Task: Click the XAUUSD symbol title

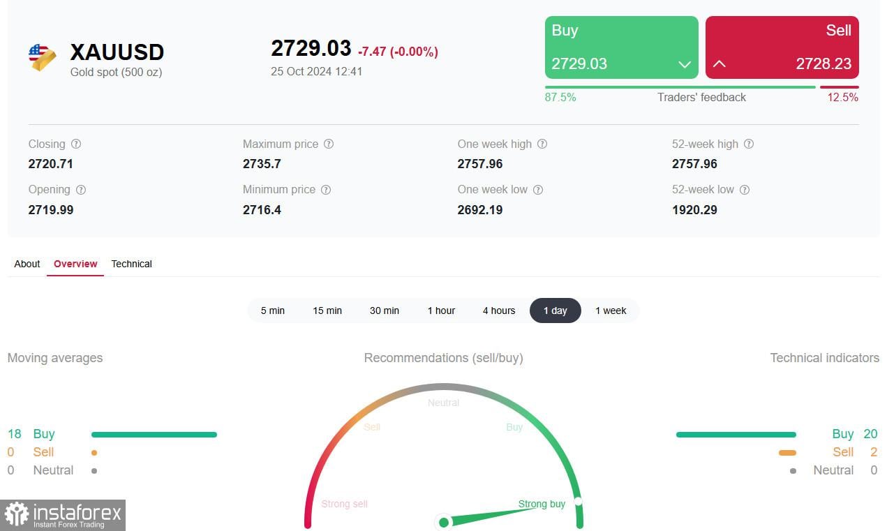Action: click(x=117, y=52)
